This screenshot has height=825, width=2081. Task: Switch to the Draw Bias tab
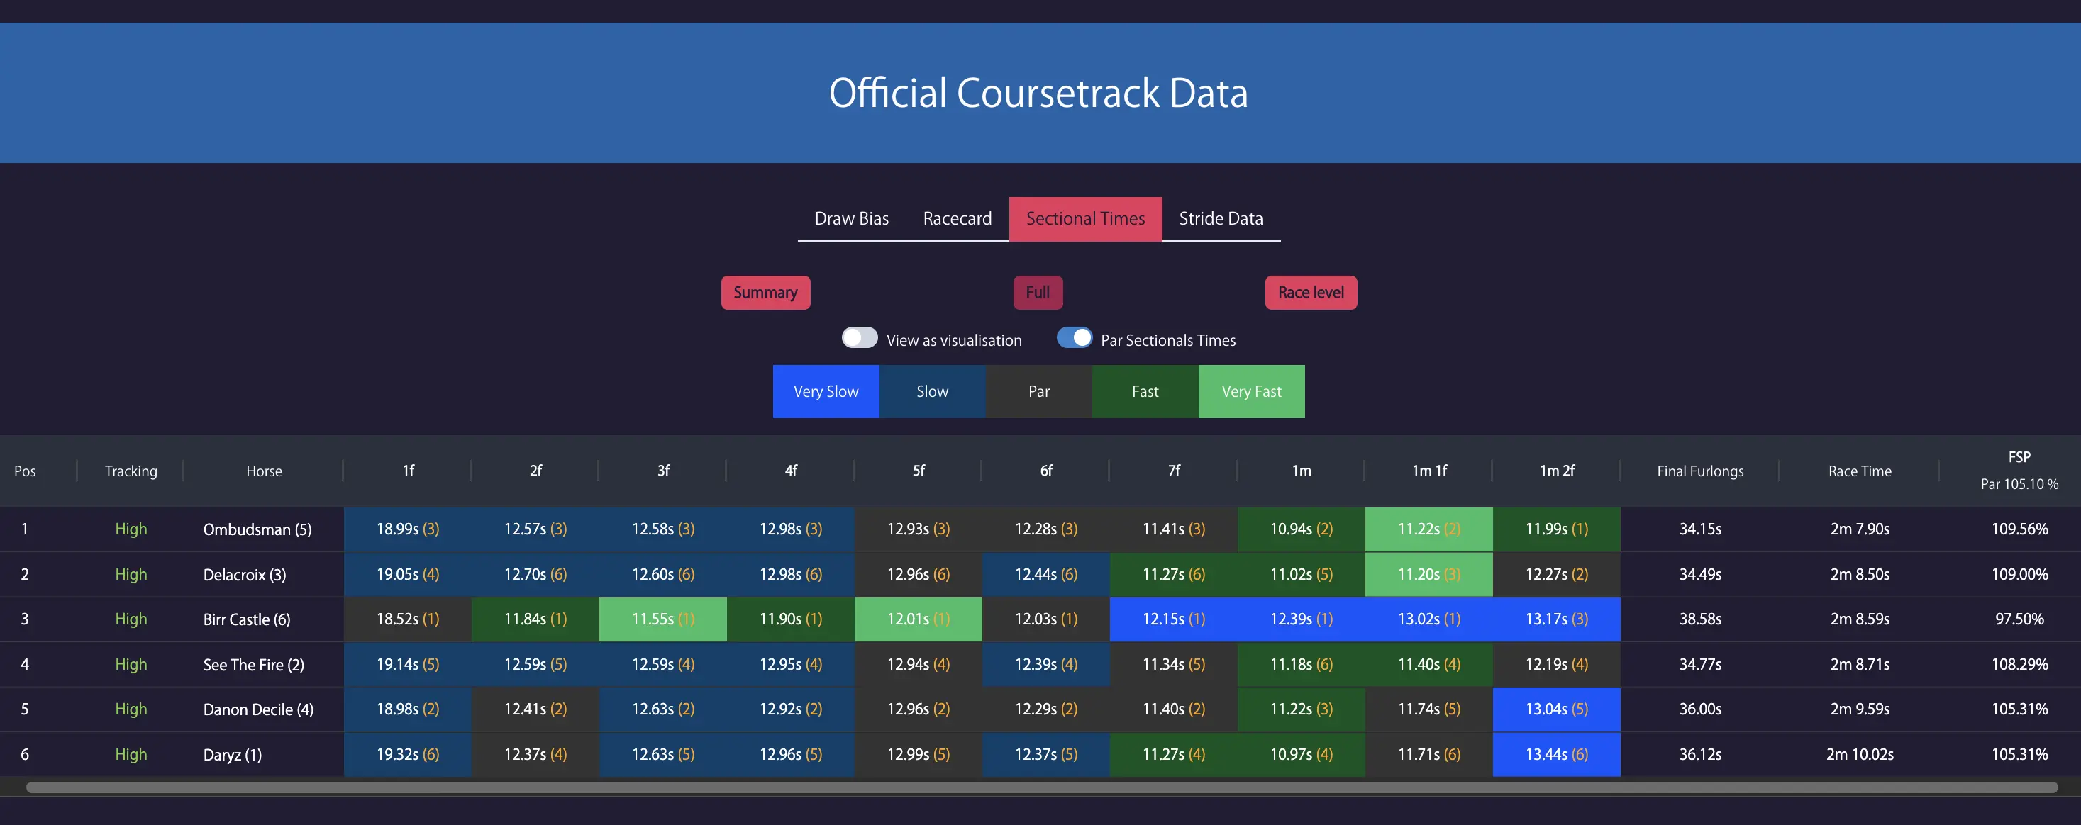pyautogui.click(x=850, y=218)
